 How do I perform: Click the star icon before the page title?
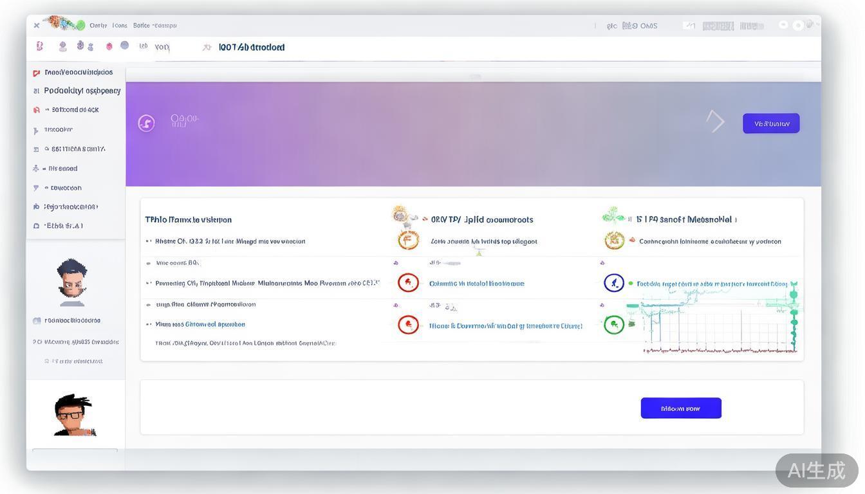[207, 47]
